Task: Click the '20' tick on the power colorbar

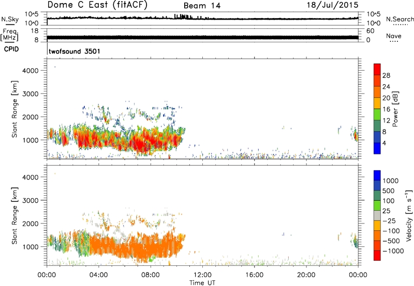Action: click(386, 98)
